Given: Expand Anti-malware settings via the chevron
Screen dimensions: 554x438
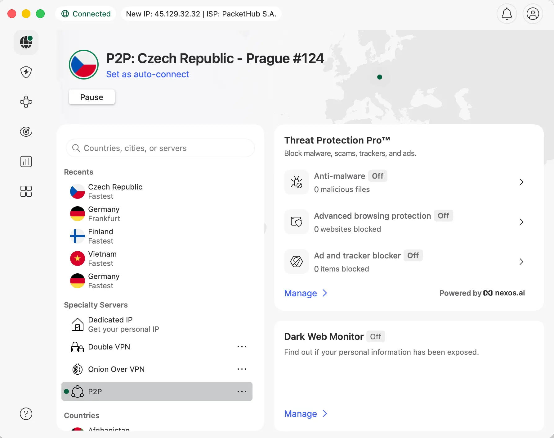Looking at the screenshot, I should [521, 182].
